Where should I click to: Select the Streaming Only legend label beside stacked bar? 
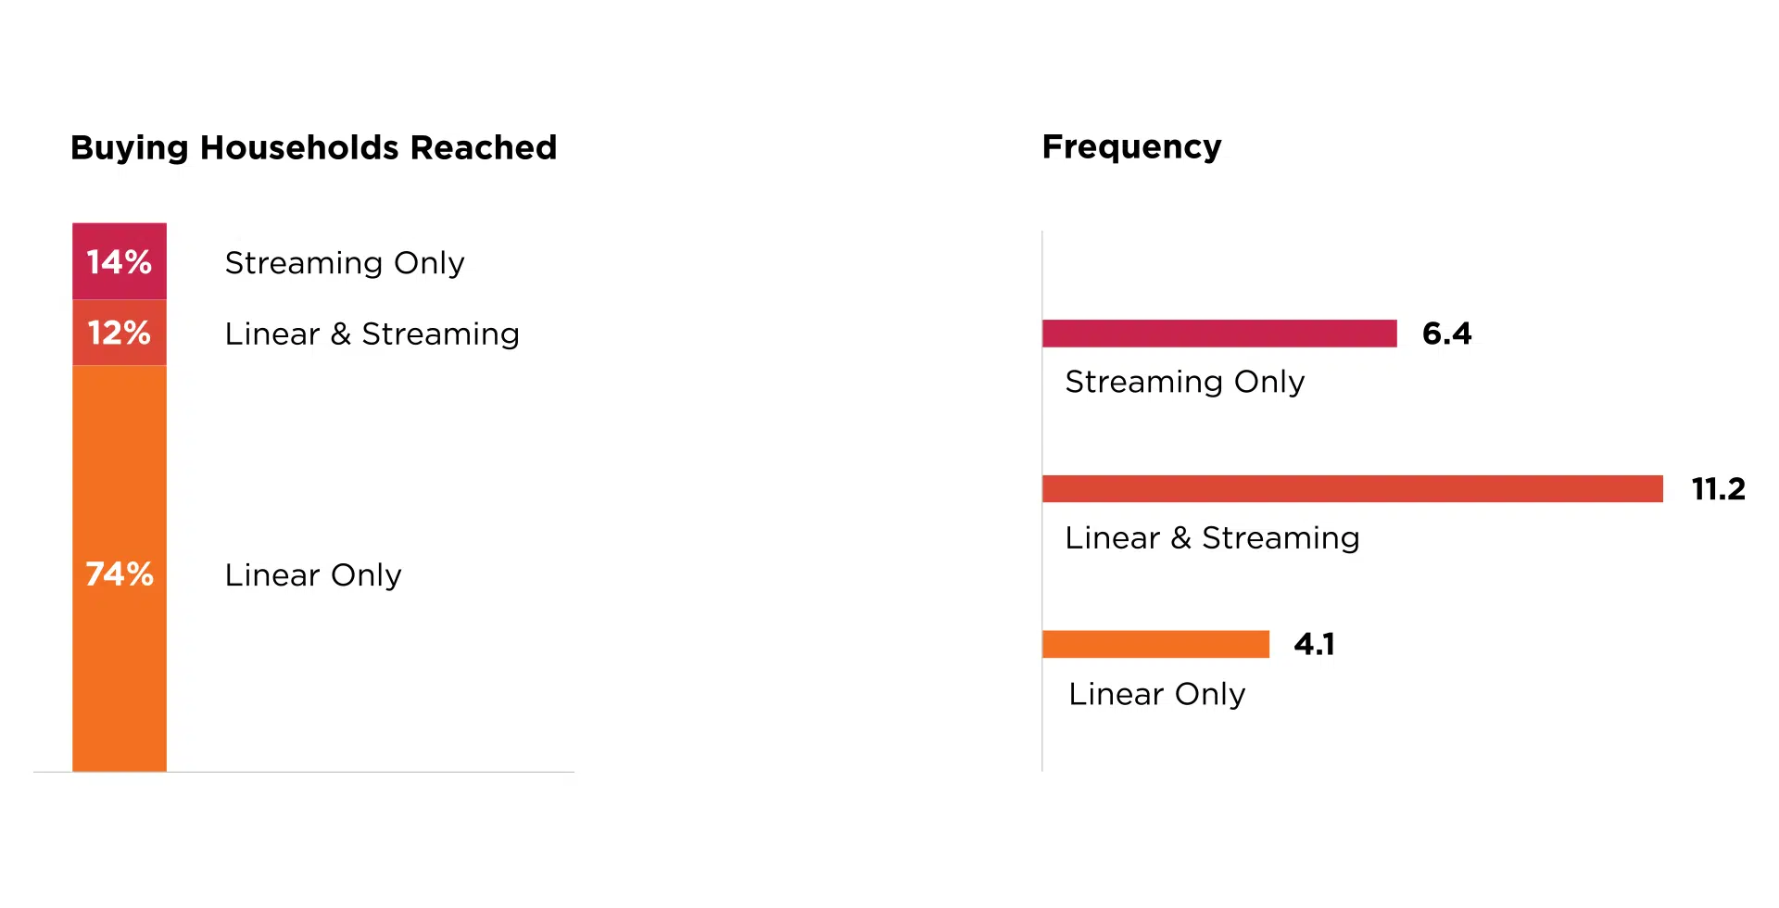345,263
